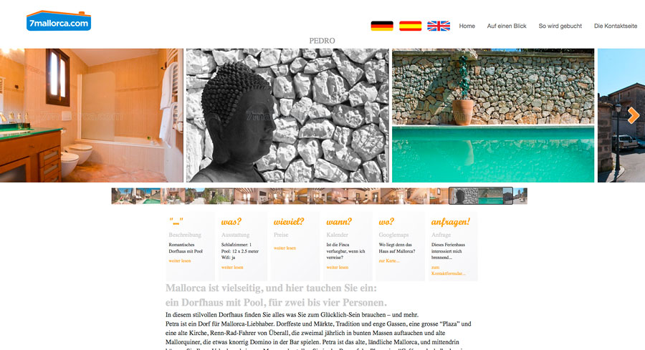Go to Auf einen Blick page
The image size is (645, 350).
point(507,26)
